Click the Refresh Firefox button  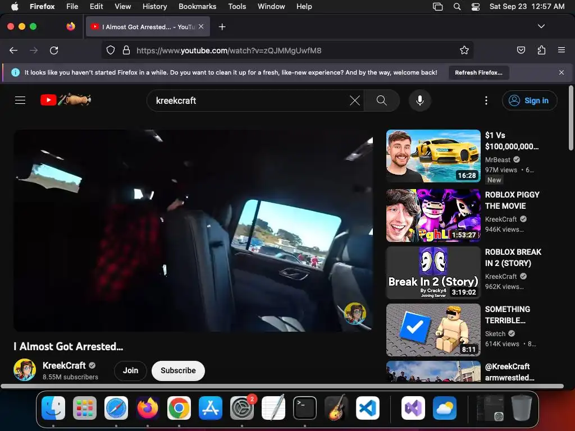(x=478, y=72)
